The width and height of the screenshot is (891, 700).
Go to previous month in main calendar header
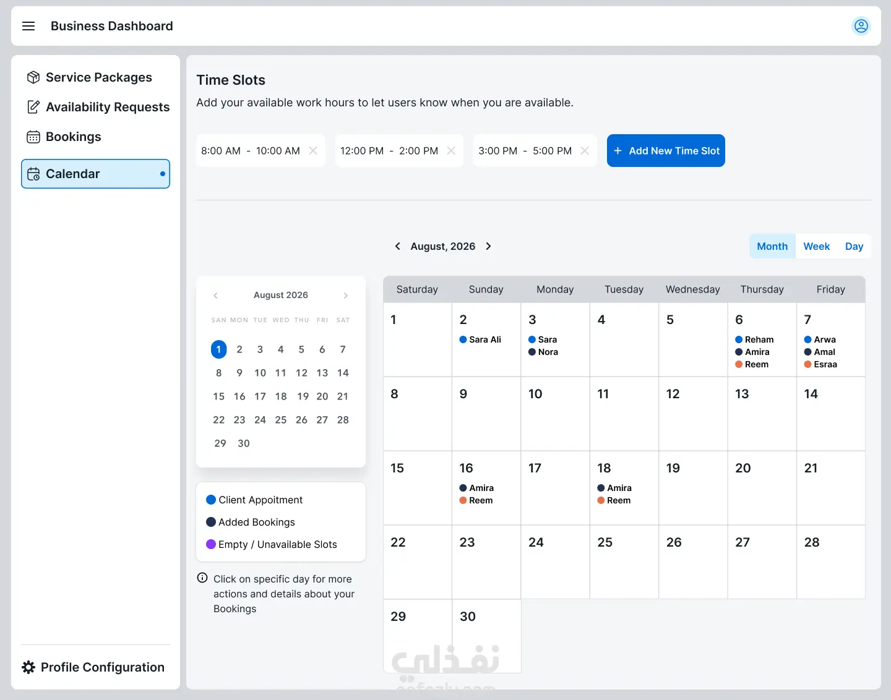[397, 246]
